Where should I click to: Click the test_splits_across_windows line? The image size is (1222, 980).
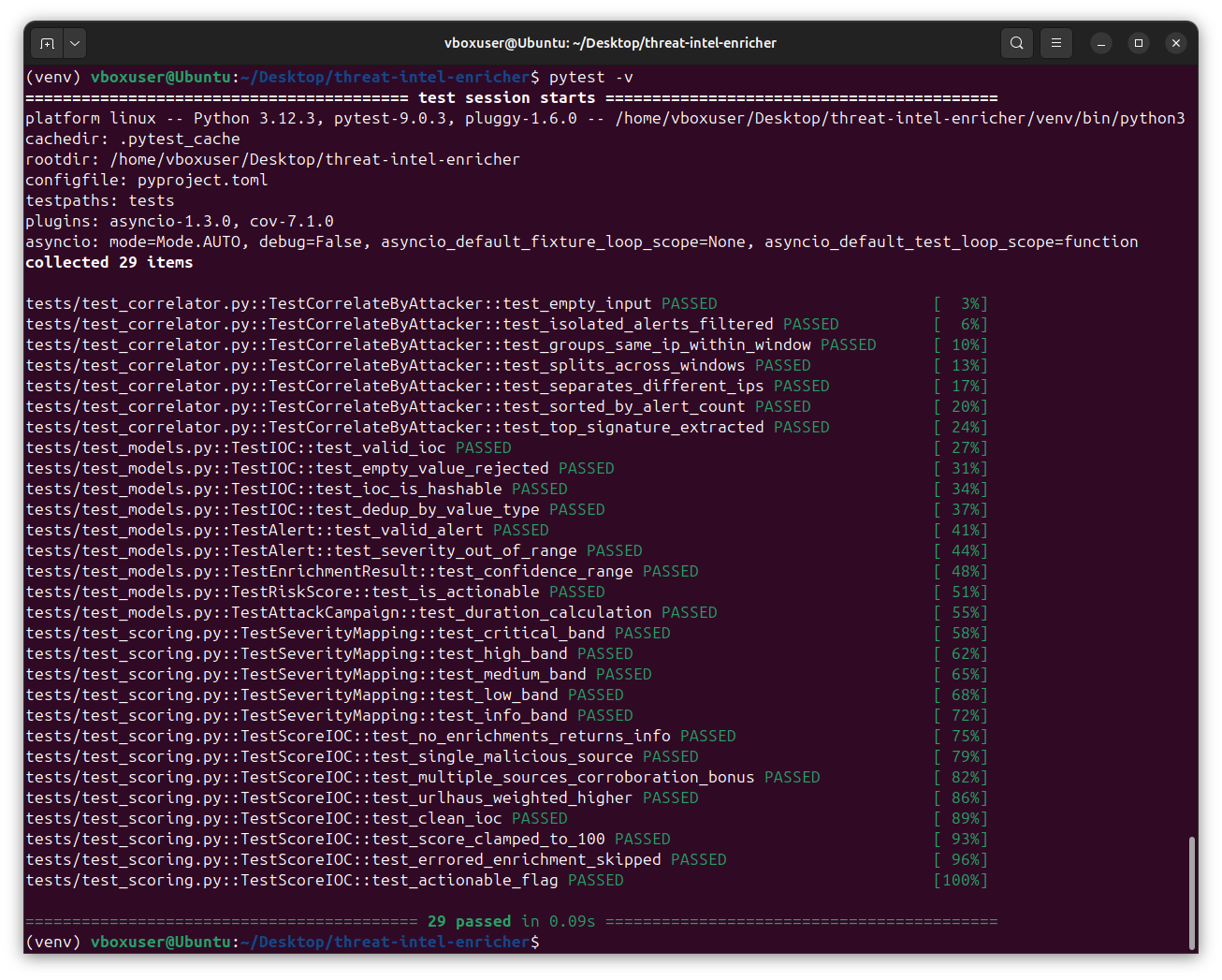506,365
